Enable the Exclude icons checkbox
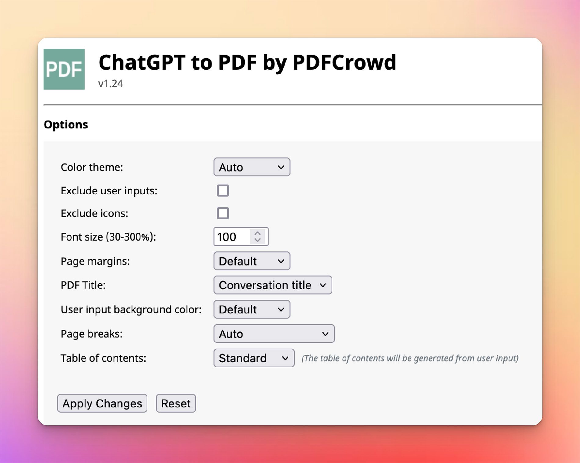 point(223,213)
